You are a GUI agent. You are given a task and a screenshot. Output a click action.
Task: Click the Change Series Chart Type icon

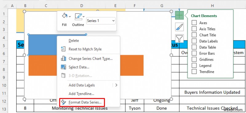[x=63, y=58]
